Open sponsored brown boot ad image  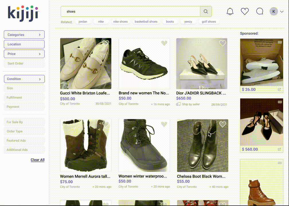coord(261,183)
